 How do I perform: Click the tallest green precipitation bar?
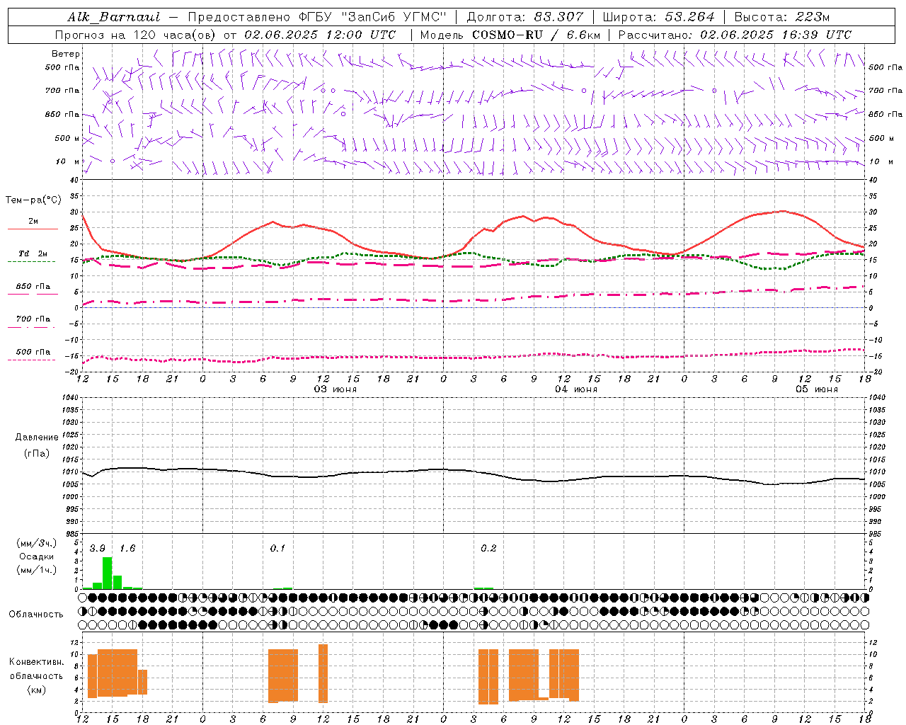(108, 573)
